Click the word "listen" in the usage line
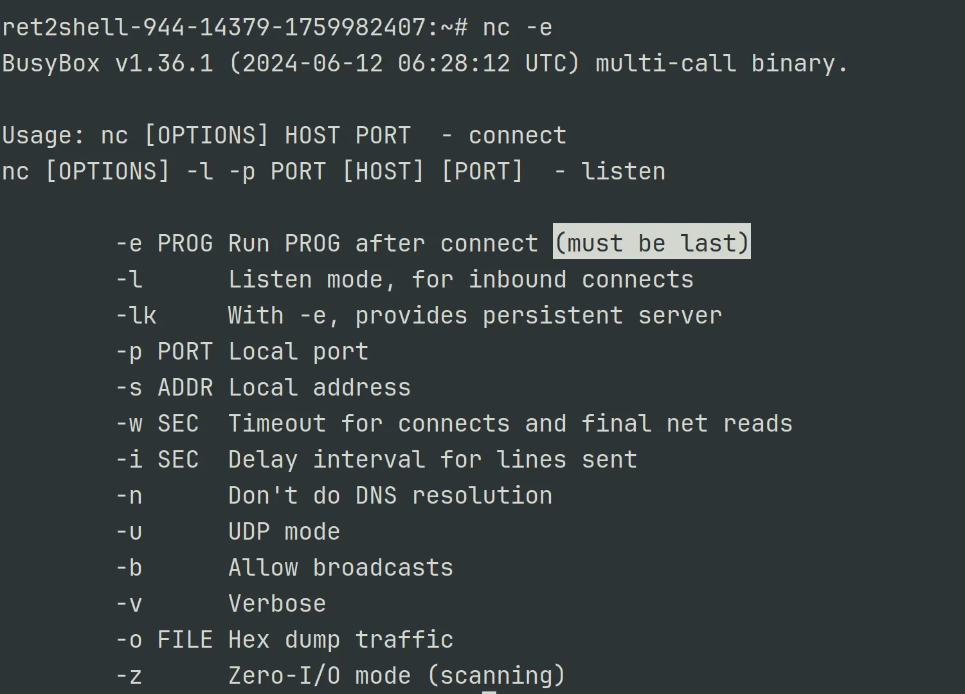965x694 pixels. click(x=623, y=171)
